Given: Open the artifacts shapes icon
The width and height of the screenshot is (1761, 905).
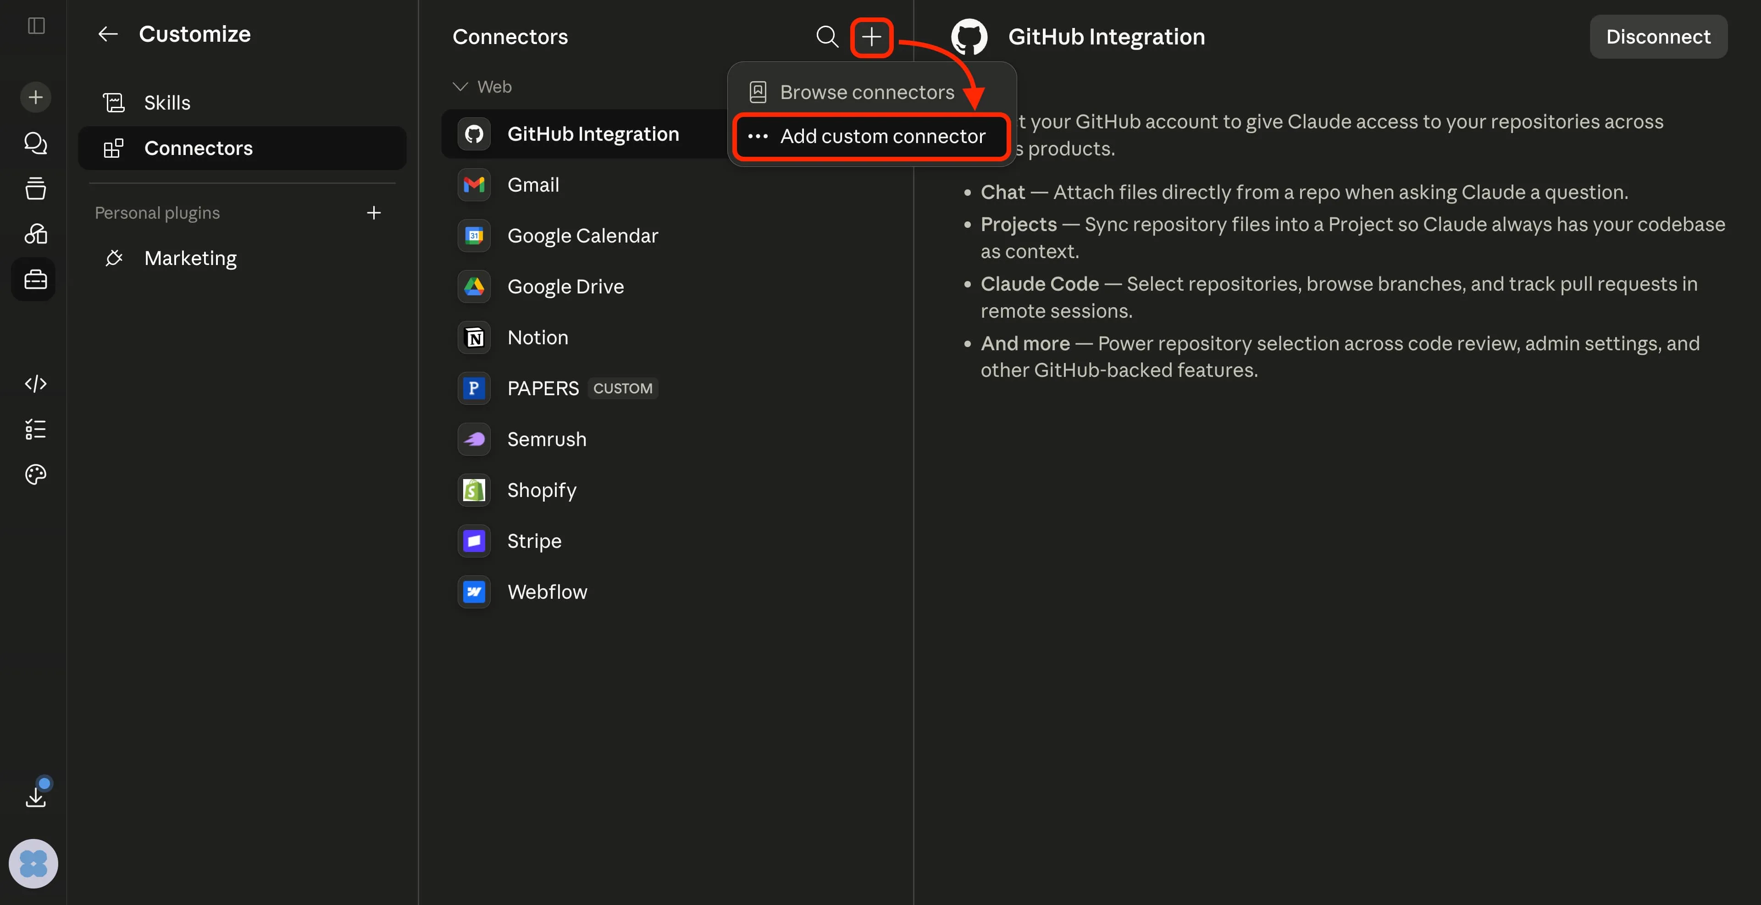Looking at the screenshot, I should tap(36, 234).
